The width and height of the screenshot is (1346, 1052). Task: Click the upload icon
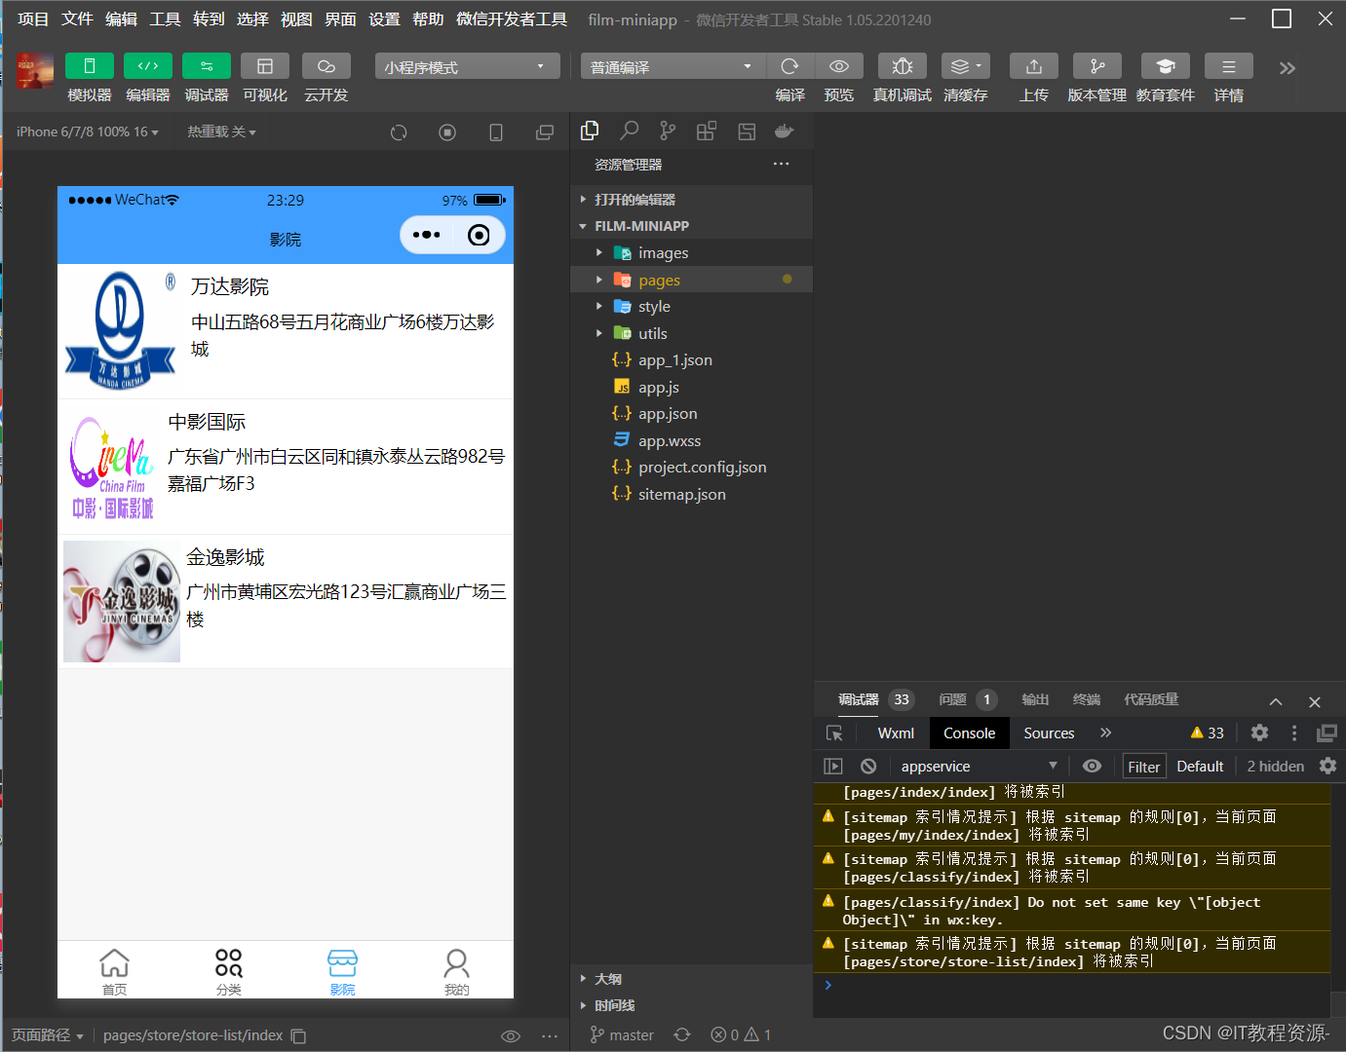click(x=1034, y=66)
